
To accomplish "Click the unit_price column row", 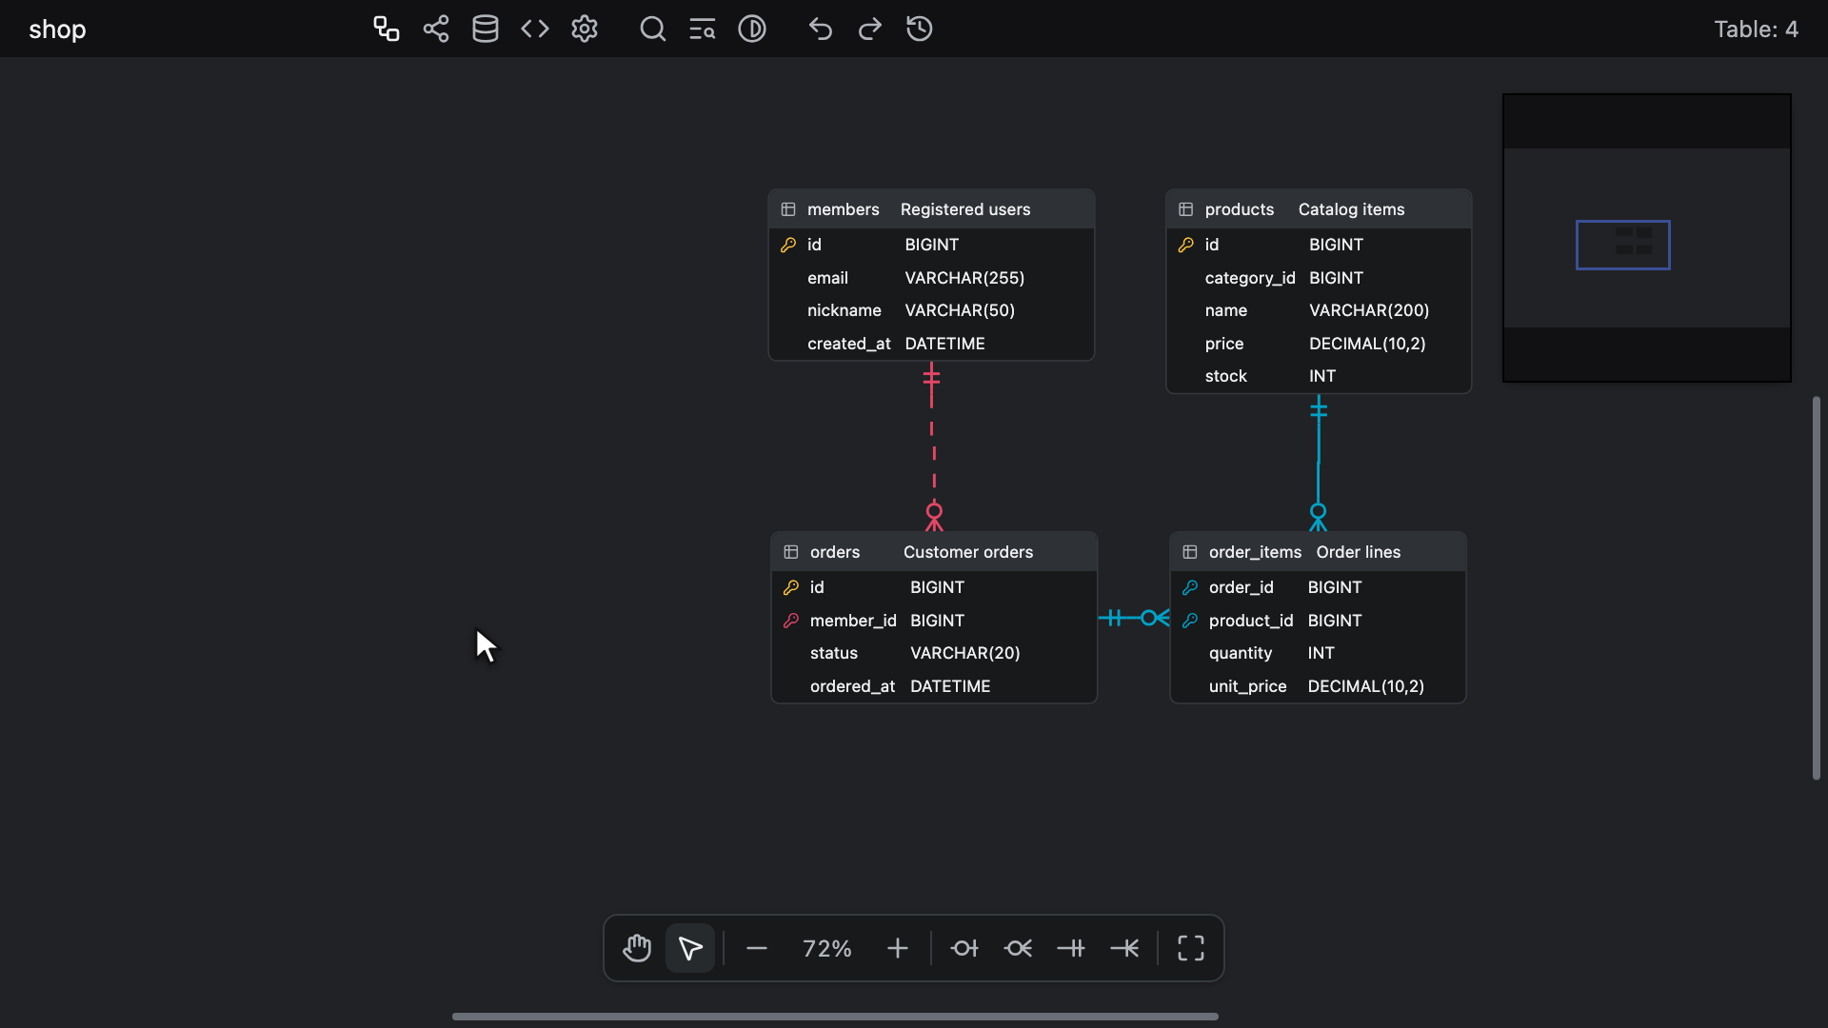I will tap(1318, 686).
